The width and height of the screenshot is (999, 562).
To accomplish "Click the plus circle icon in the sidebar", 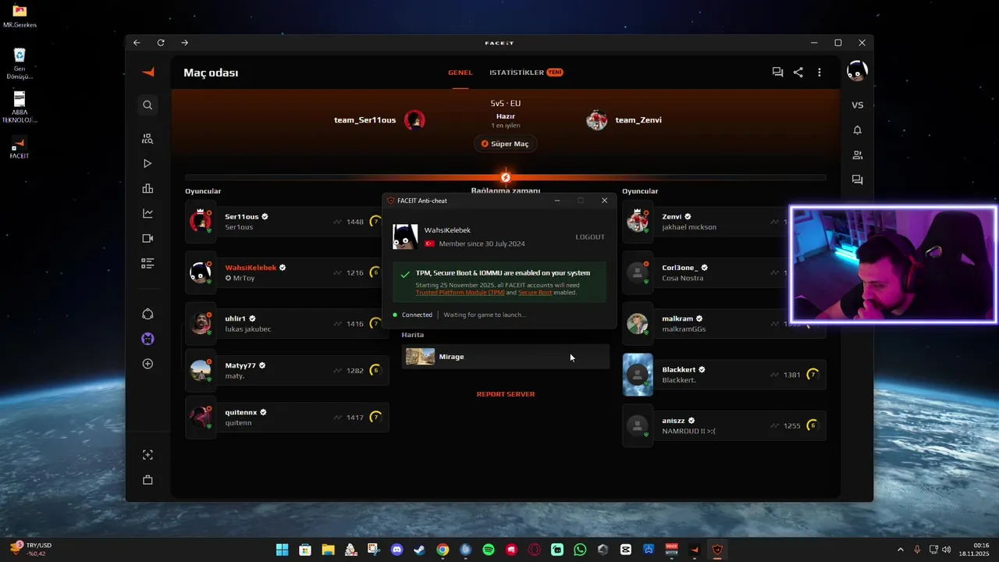I will tap(148, 364).
